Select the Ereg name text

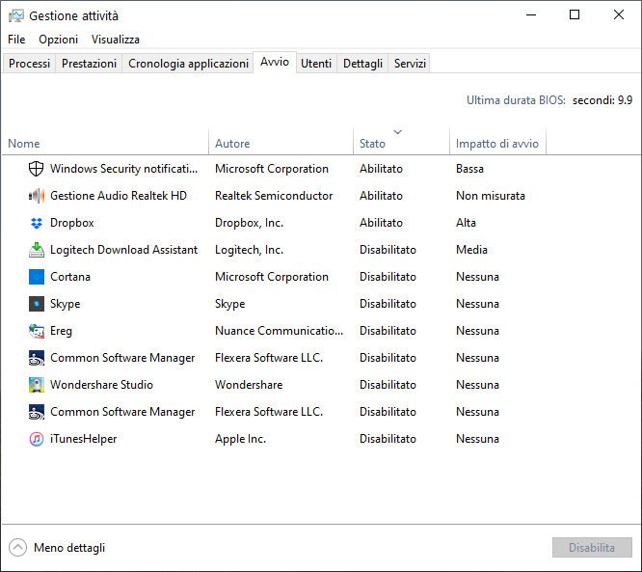(x=61, y=331)
